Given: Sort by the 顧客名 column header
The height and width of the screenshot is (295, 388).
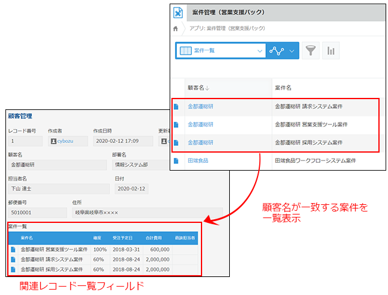Looking at the screenshot, I should click(199, 88).
